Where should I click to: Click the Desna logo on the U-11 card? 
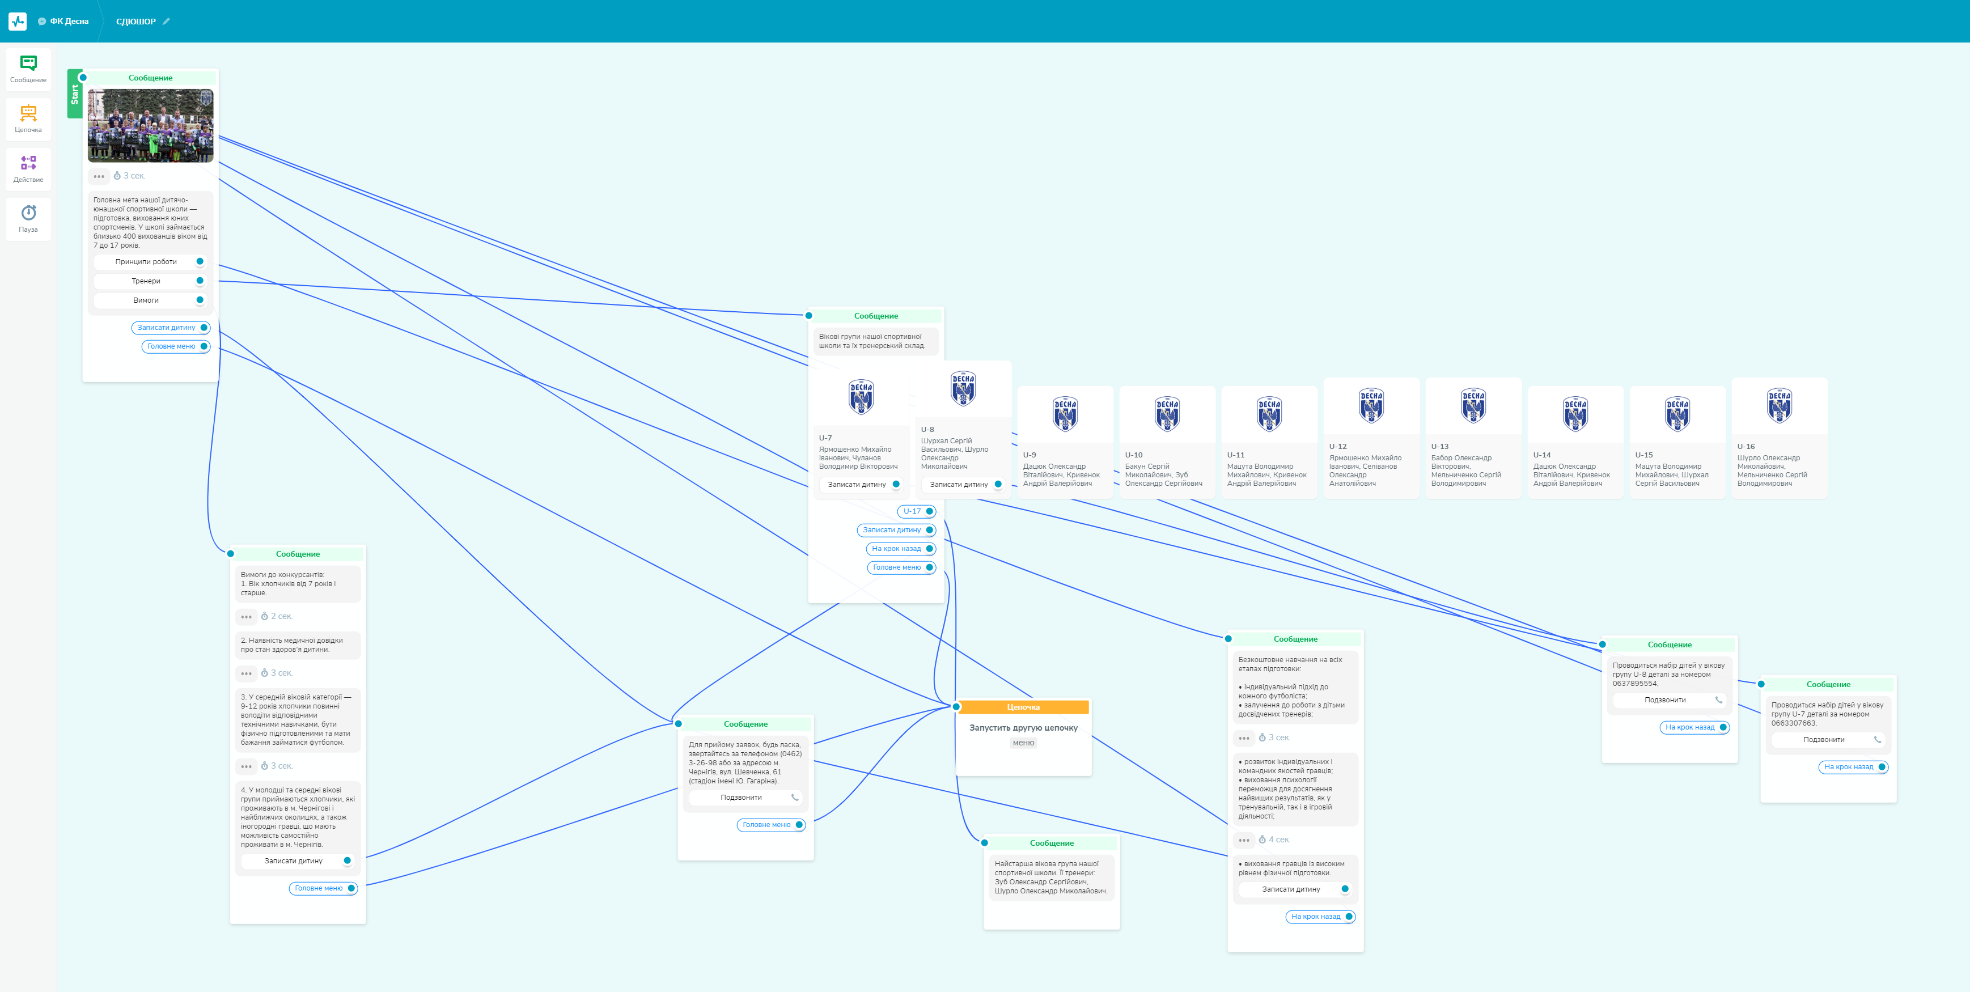tap(1269, 414)
